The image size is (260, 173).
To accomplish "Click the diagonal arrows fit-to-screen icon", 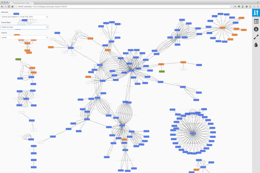I will pyautogui.click(x=256, y=37).
